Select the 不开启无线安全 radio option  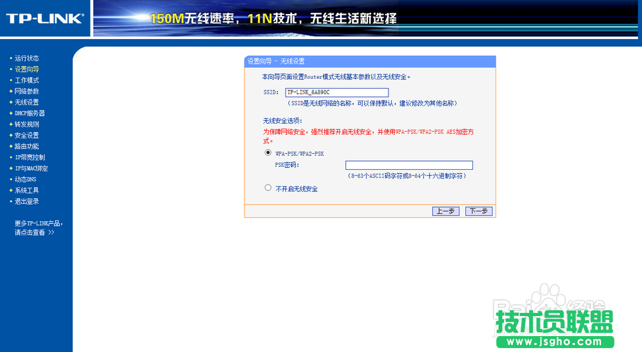(x=268, y=188)
